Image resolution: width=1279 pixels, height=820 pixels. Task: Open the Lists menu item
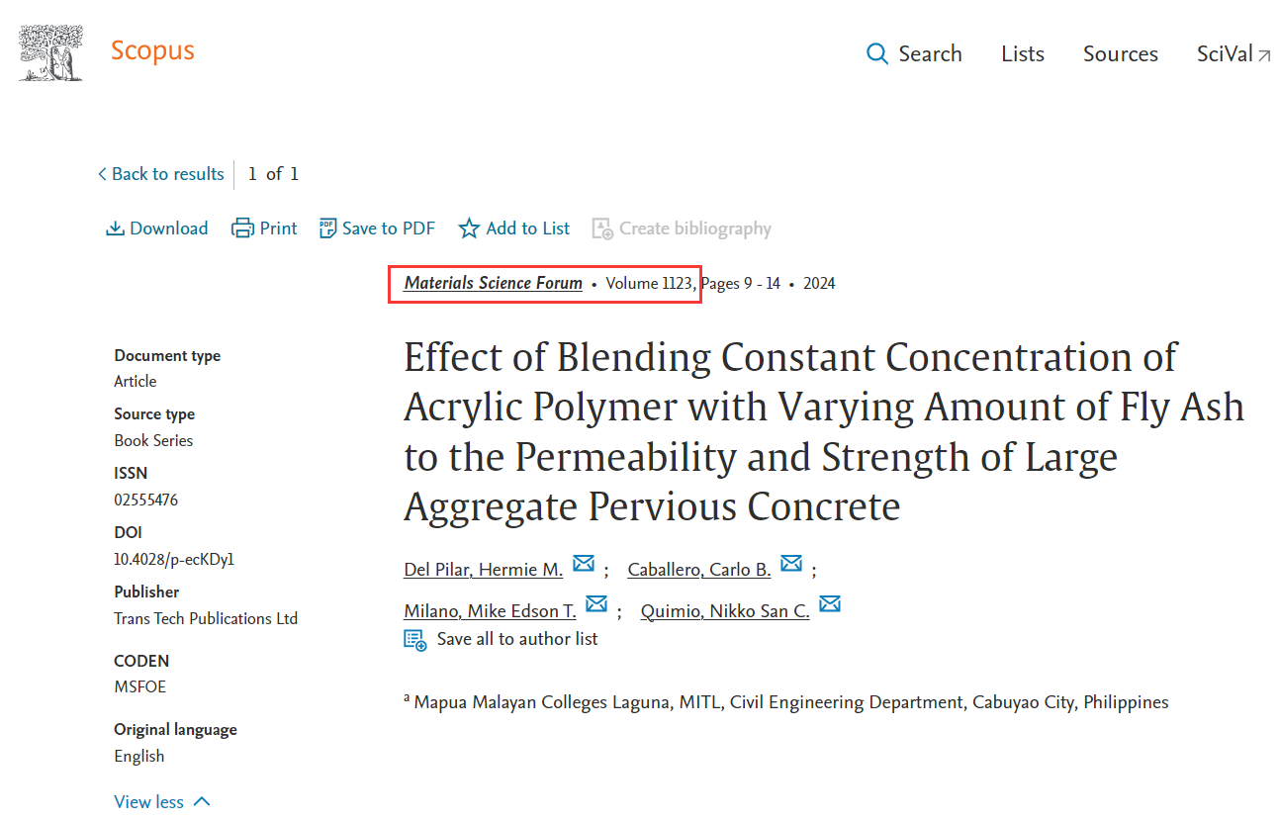point(1022,53)
